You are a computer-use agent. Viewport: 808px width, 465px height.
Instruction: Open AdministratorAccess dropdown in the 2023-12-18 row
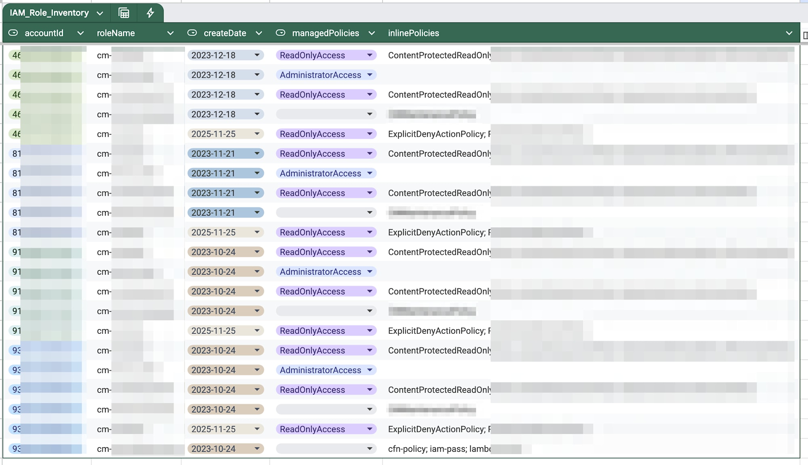click(370, 75)
